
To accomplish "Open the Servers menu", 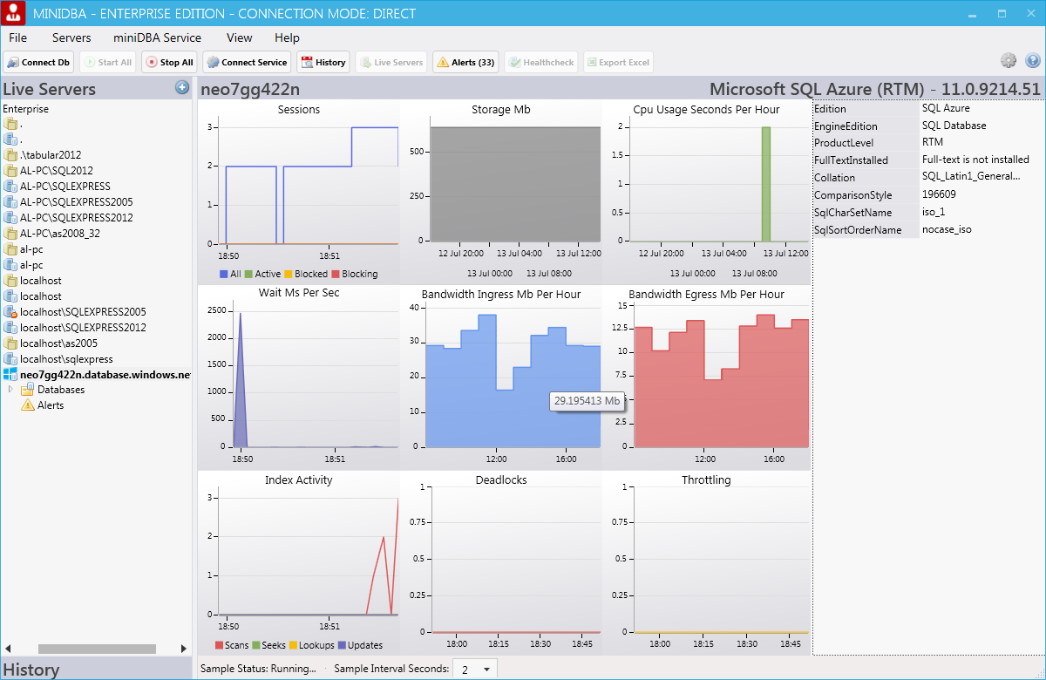I will click(71, 37).
